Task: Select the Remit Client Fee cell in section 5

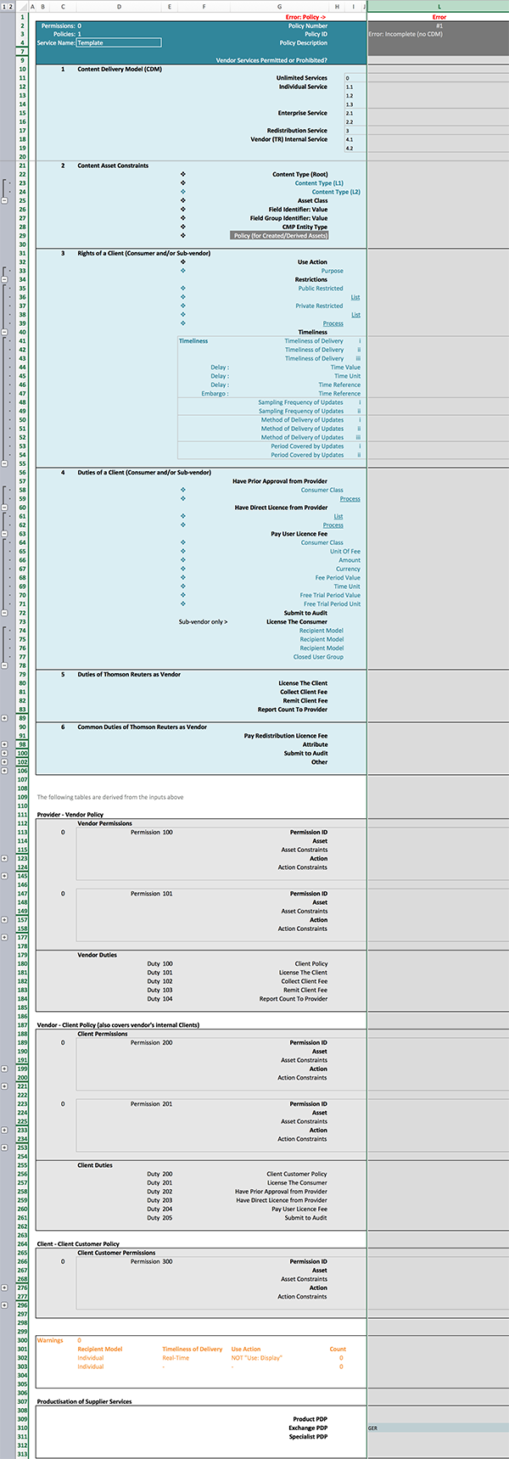Action: coord(305,701)
